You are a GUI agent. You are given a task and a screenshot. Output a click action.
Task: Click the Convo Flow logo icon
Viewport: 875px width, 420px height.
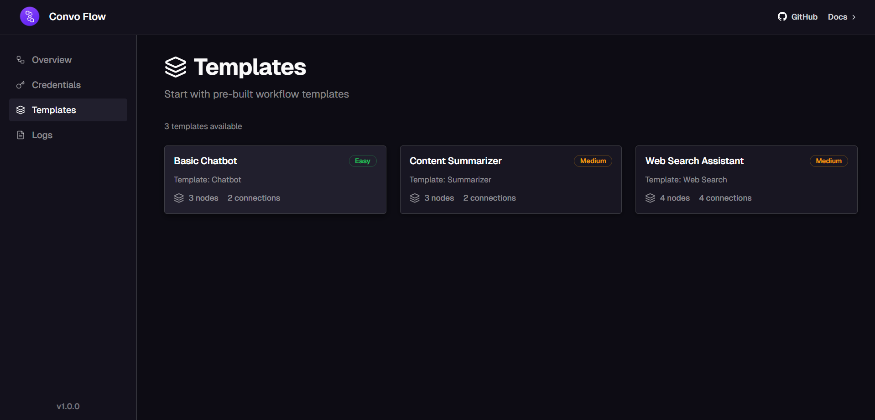coord(29,16)
